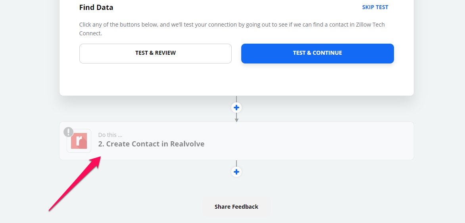This screenshot has width=465, height=223.
Task: Select the red Realvolve 'r' app icon
Action: (x=79, y=141)
